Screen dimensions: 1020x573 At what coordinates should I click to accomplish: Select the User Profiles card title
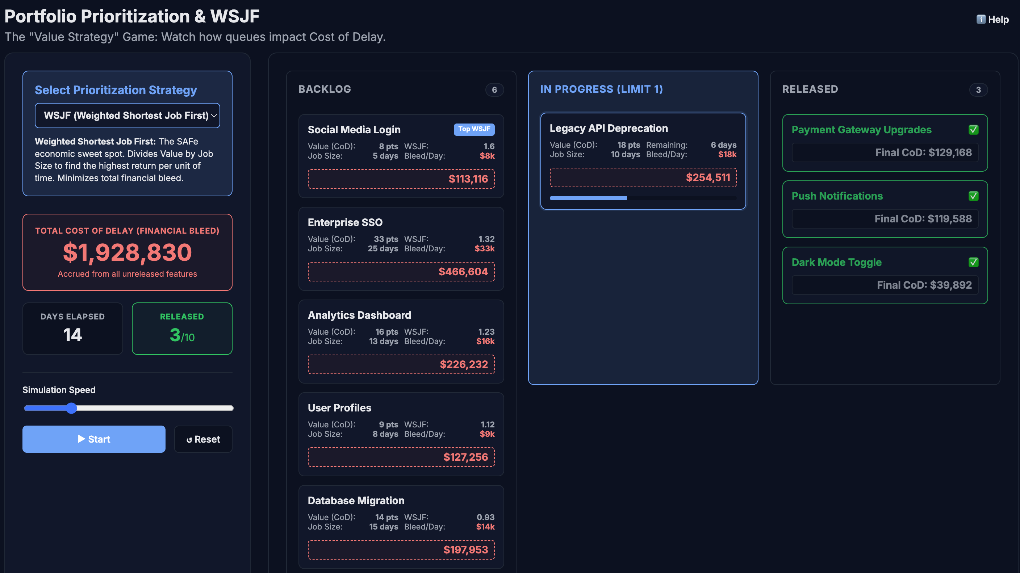339,408
